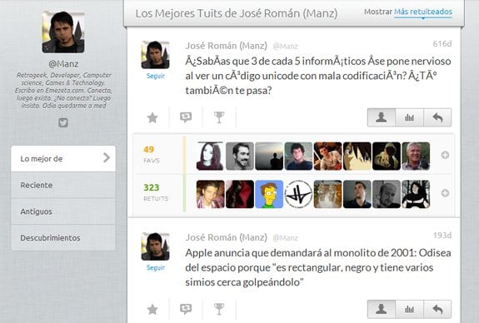Click the 323 RETUITS count
Viewport: 479px width, 323px height.
coord(152,187)
